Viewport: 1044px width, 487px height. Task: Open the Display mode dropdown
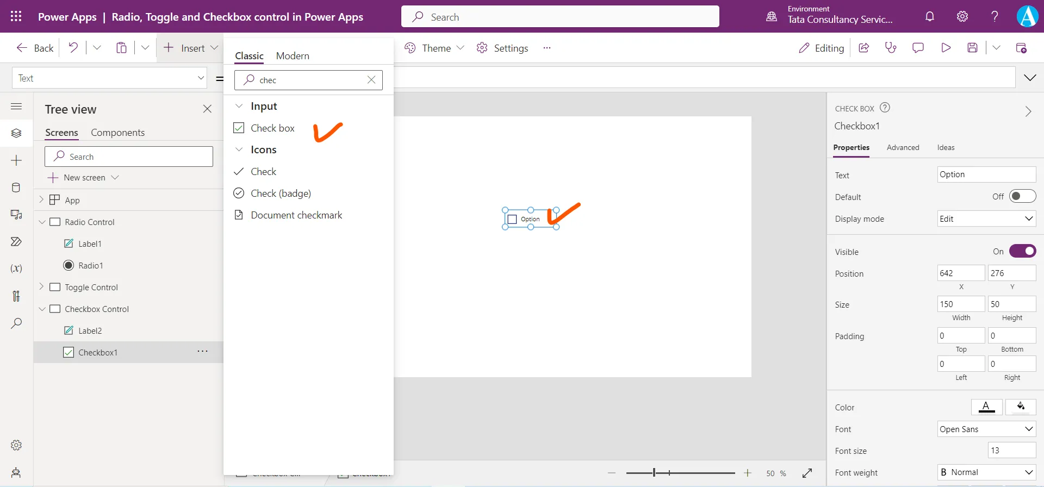(x=986, y=218)
